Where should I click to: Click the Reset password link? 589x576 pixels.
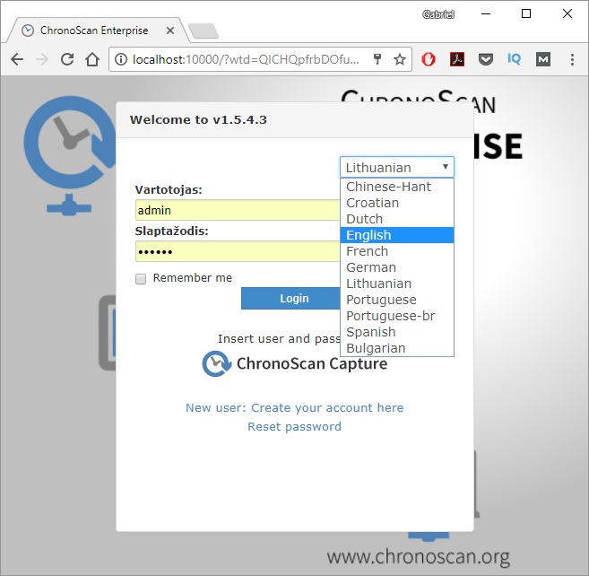pos(294,427)
